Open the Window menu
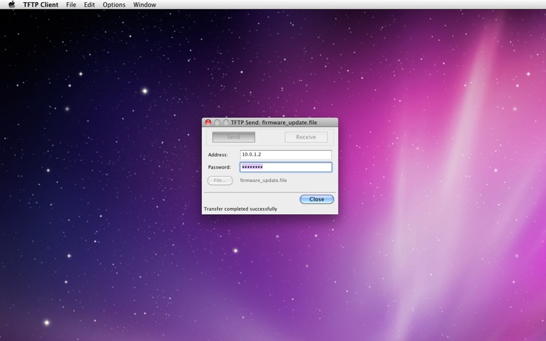The image size is (546, 341). pos(145,5)
